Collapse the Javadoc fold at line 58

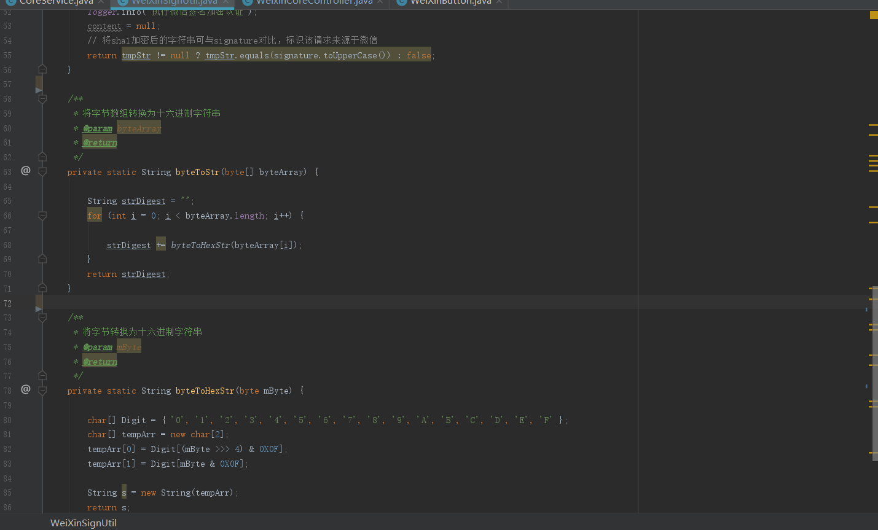coord(42,98)
